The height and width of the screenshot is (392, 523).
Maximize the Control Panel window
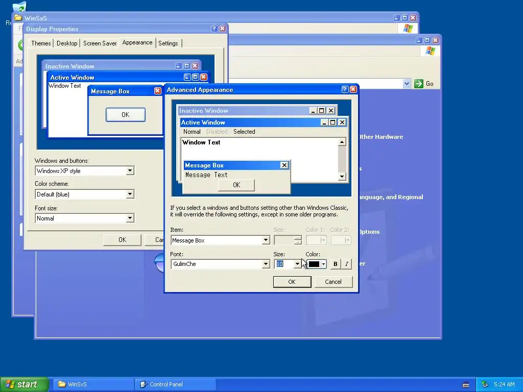point(427,40)
